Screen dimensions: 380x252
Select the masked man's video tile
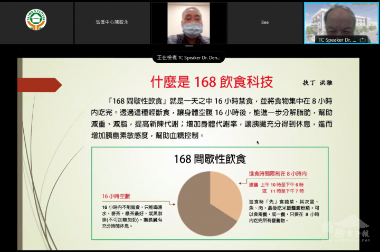(x=188, y=23)
